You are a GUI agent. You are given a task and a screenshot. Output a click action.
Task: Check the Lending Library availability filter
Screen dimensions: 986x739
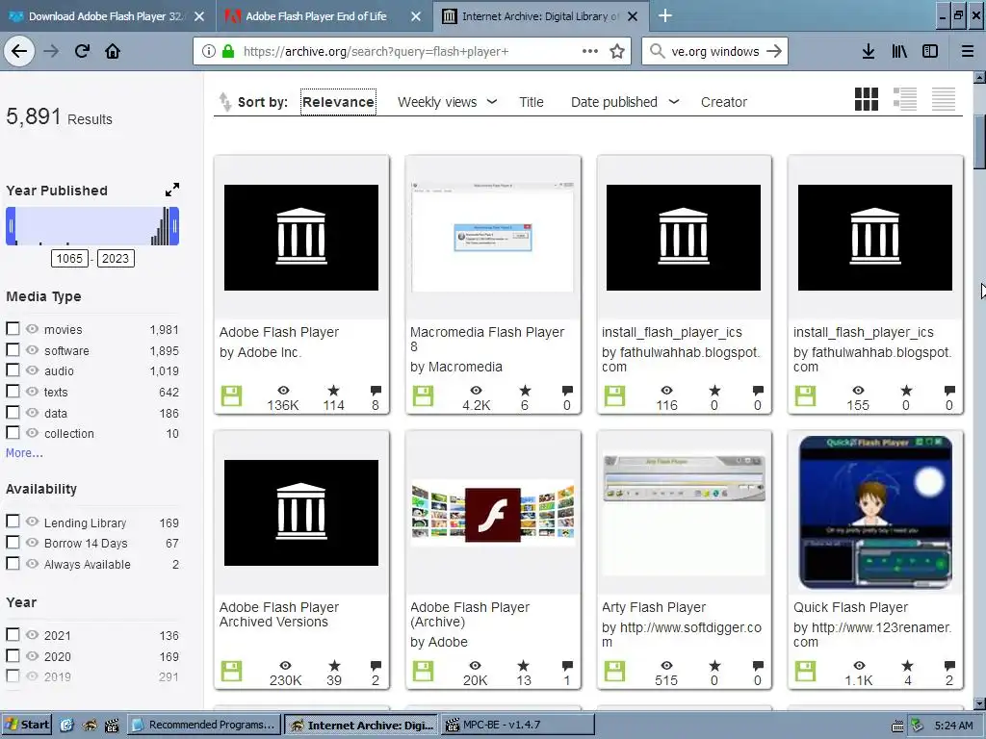[x=13, y=522]
